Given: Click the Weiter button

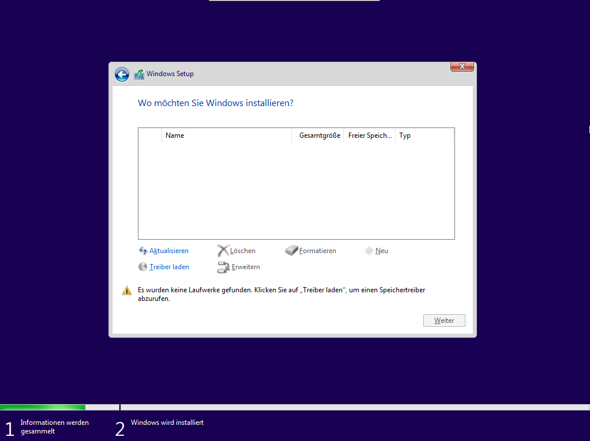Looking at the screenshot, I should [444, 321].
